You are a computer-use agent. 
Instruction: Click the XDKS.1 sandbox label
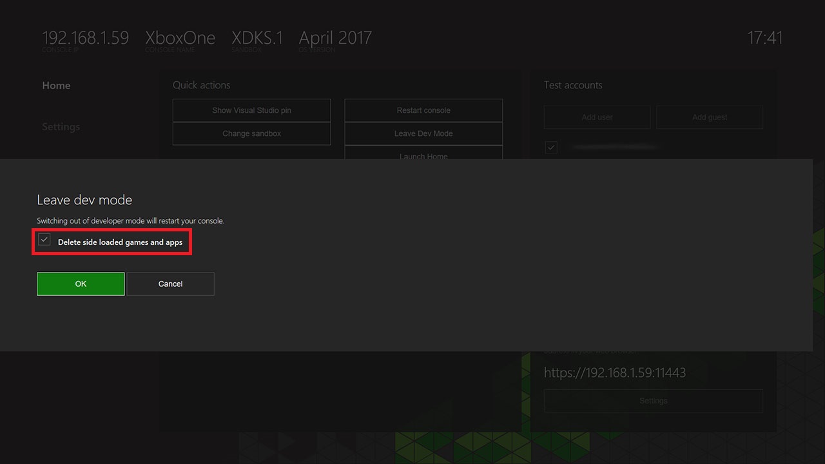click(x=257, y=37)
